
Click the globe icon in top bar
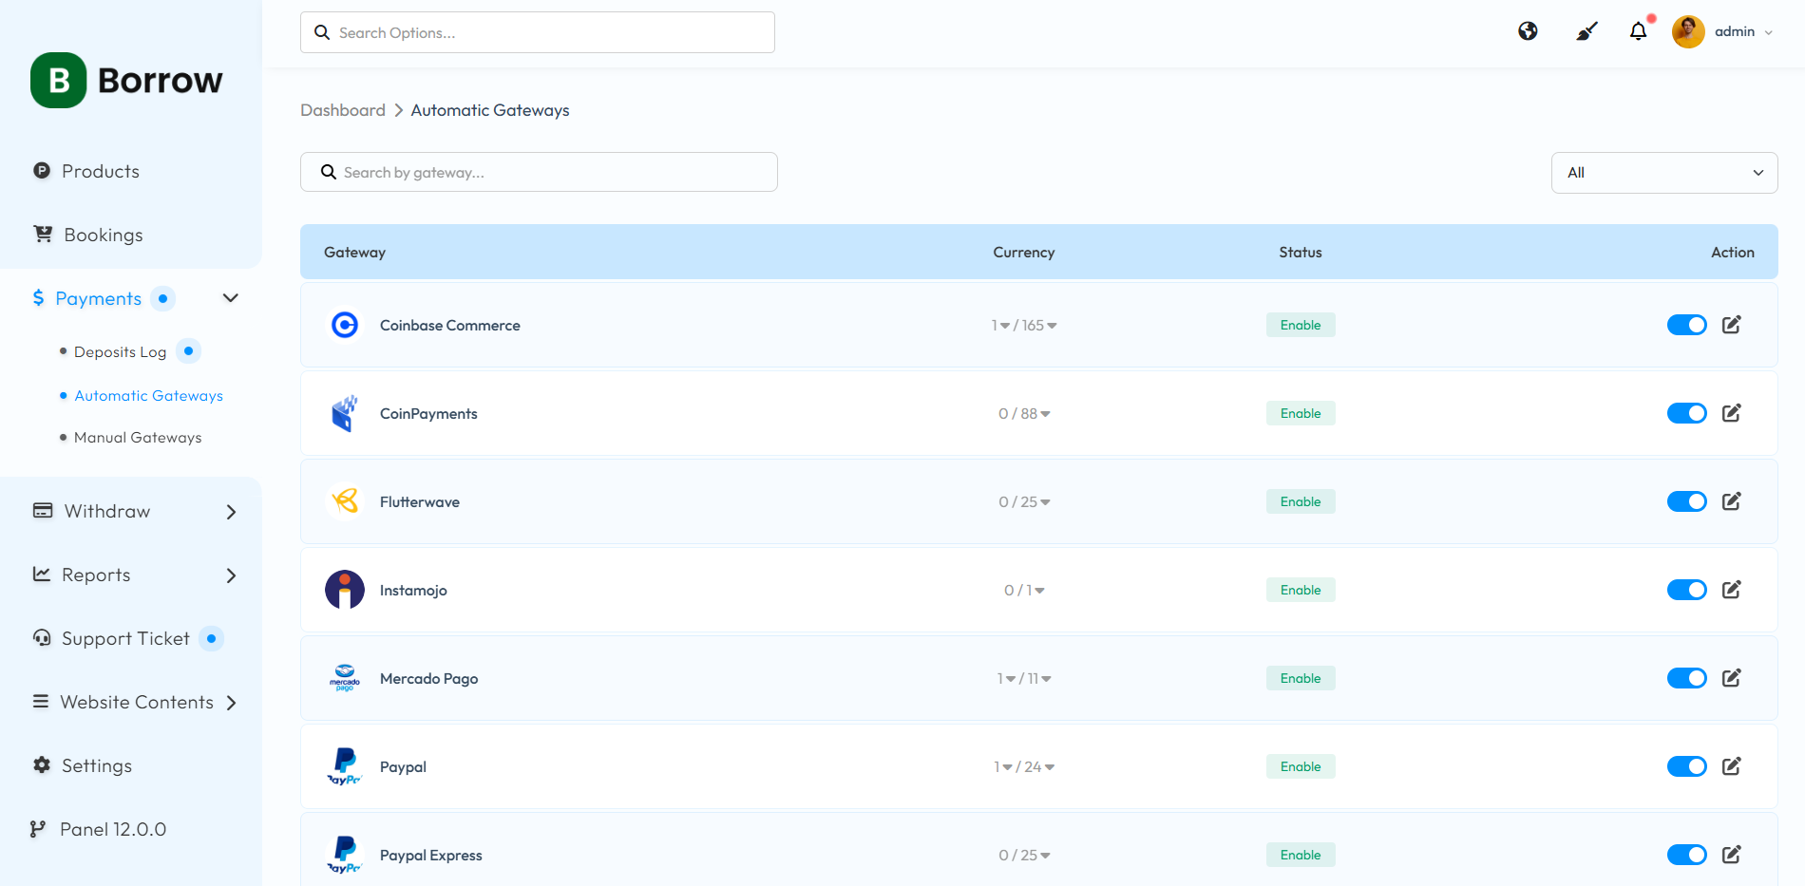click(x=1528, y=31)
